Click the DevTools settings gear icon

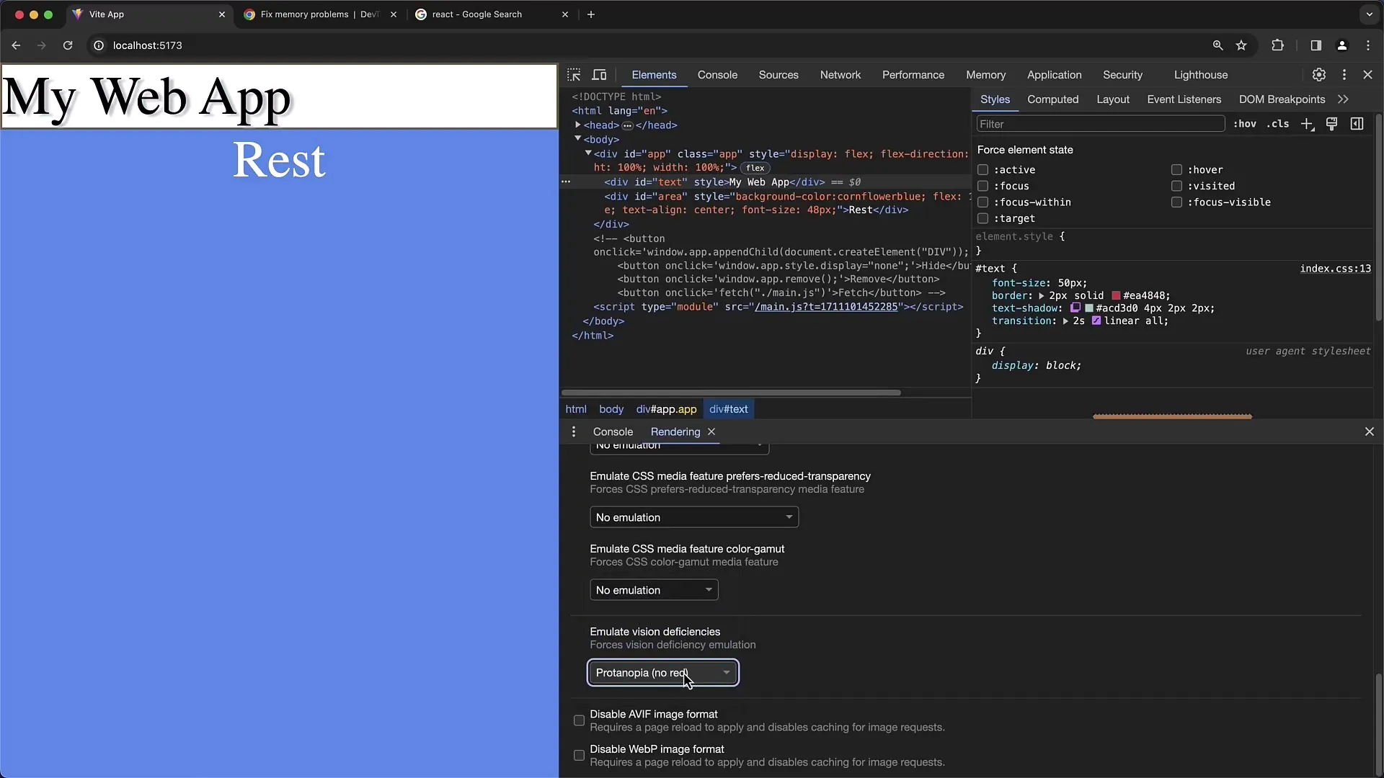(1319, 74)
